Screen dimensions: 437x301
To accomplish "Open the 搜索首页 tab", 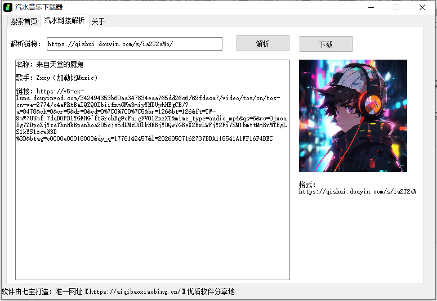I will click(x=24, y=21).
